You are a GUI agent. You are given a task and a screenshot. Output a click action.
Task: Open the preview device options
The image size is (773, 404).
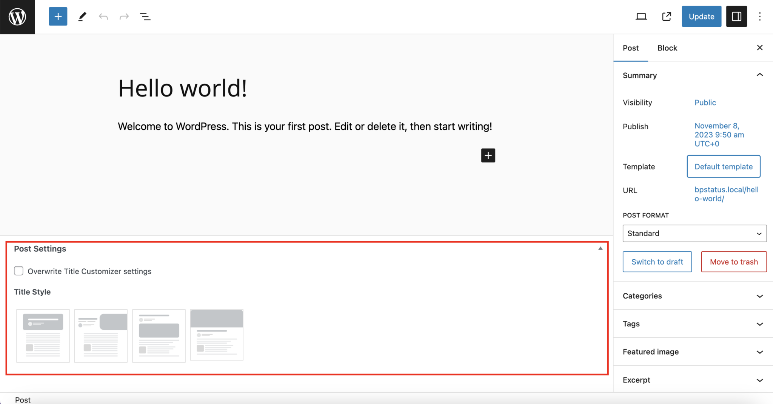coord(641,16)
